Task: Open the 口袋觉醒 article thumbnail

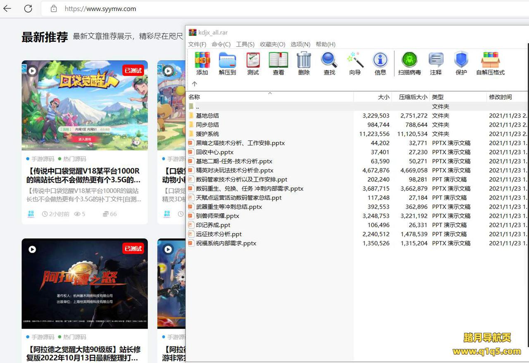Action: coord(85,105)
